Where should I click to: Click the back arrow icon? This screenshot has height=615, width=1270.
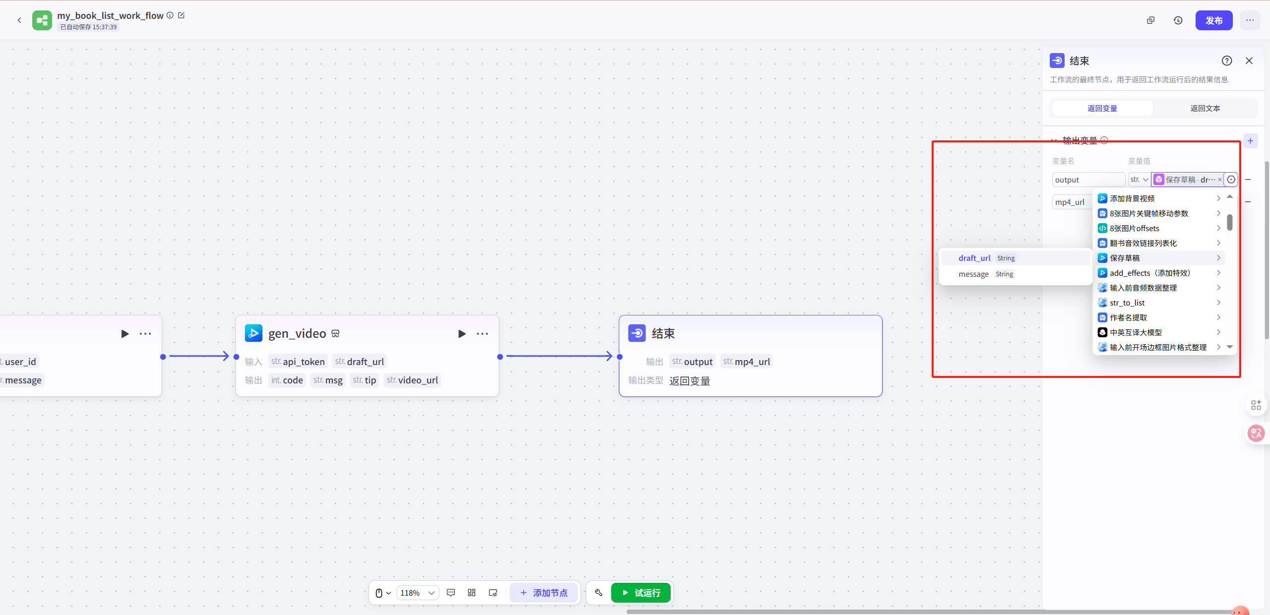pos(19,20)
